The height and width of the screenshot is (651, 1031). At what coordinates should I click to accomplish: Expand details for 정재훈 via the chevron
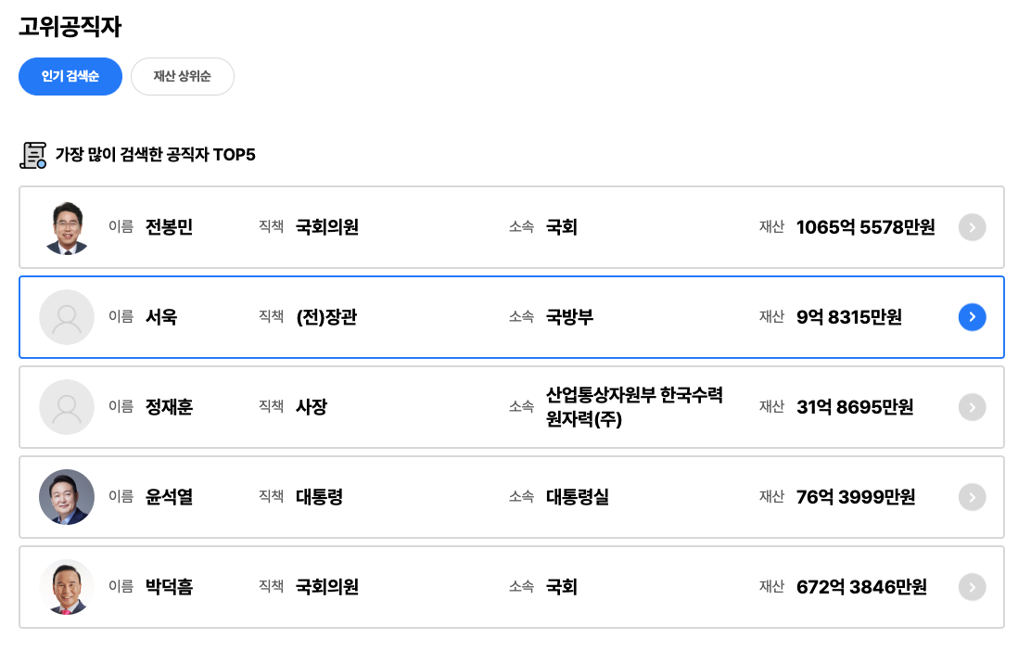[972, 406]
